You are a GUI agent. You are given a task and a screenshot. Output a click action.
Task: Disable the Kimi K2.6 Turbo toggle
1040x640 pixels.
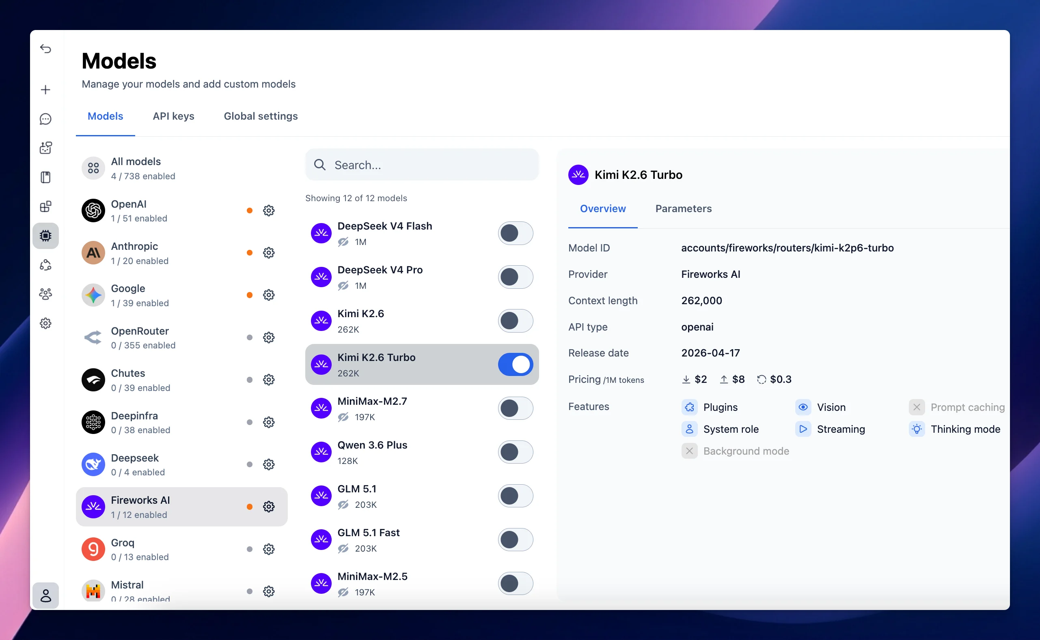click(515, 365)
